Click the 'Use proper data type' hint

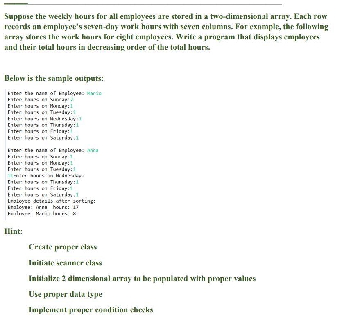pyautogui.click(x=66, y=294)
